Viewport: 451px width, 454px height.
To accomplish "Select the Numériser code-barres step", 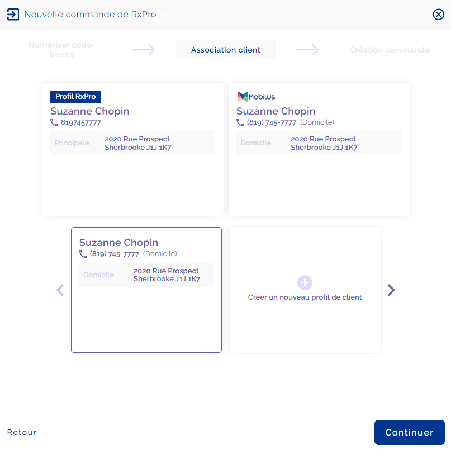I will point(61,50).
